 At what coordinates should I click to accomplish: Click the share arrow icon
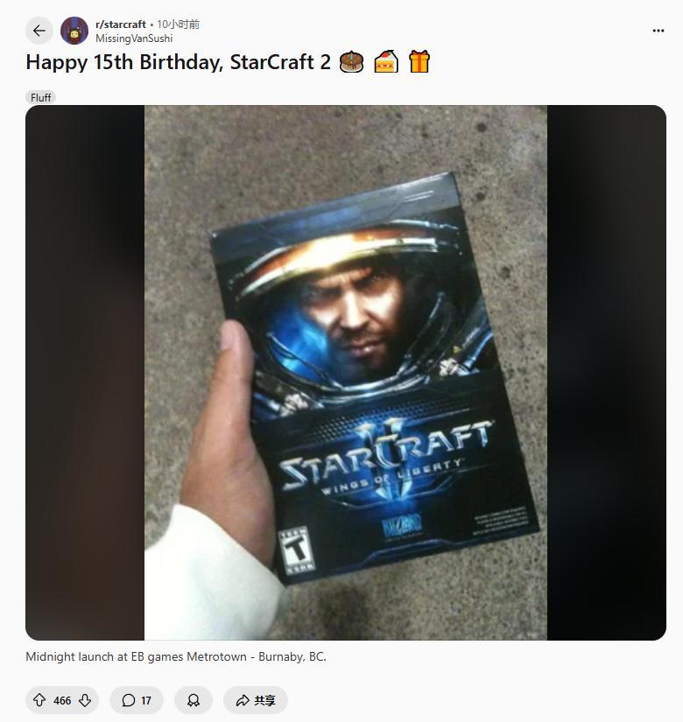coord(243,700)
